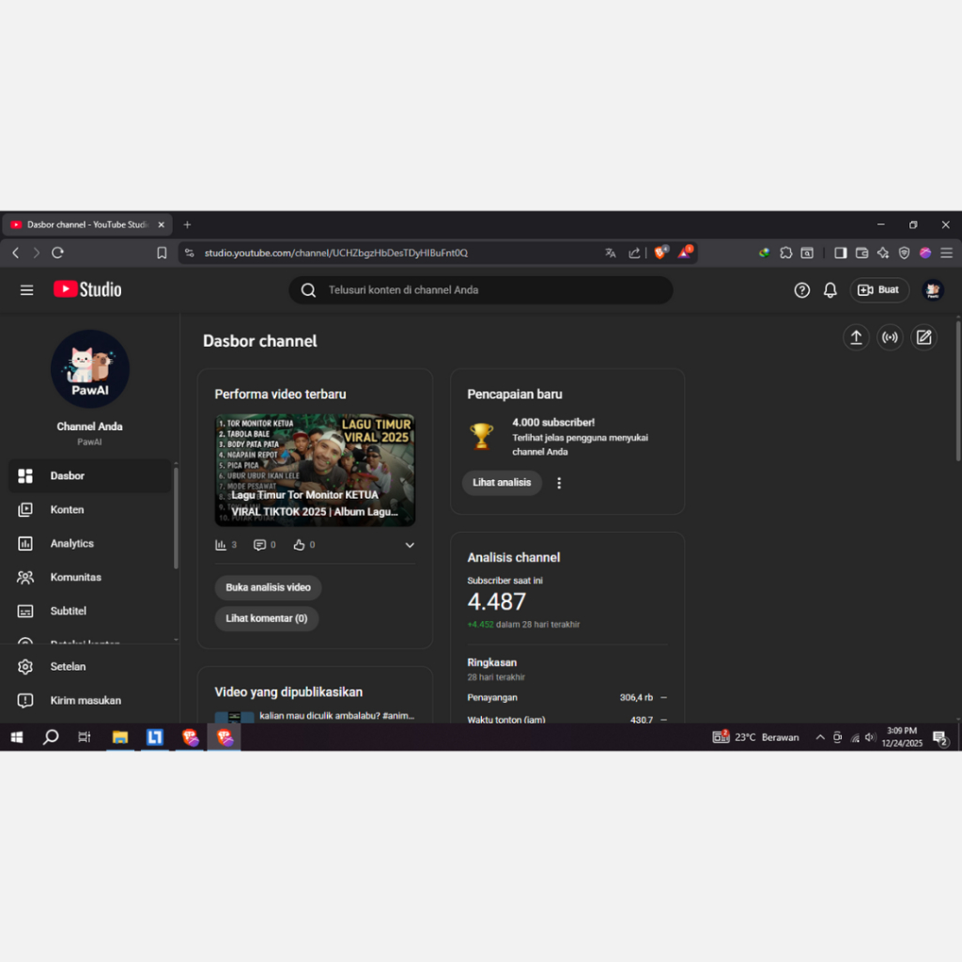The height and width of the screenshot is (962, 962).
Task: Toggle the browser sidebar panel icon
Action: click(x=840, y=253)
